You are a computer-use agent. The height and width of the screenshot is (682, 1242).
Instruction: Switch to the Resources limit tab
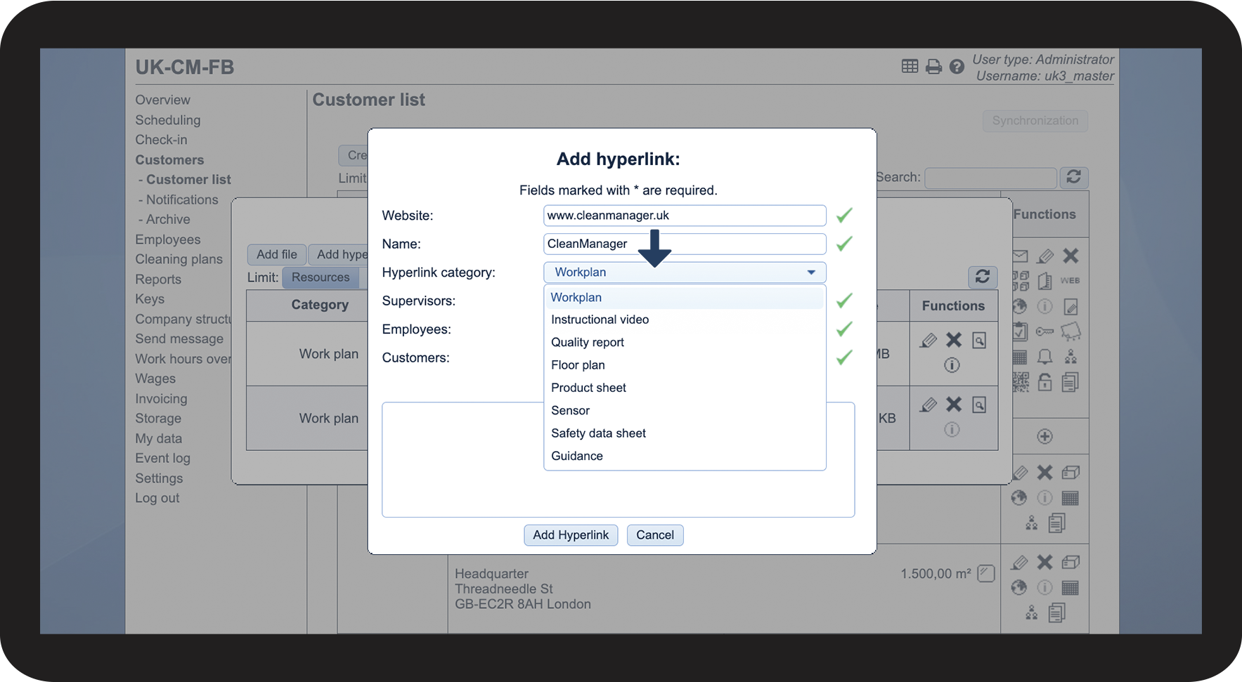pos(321,277)
